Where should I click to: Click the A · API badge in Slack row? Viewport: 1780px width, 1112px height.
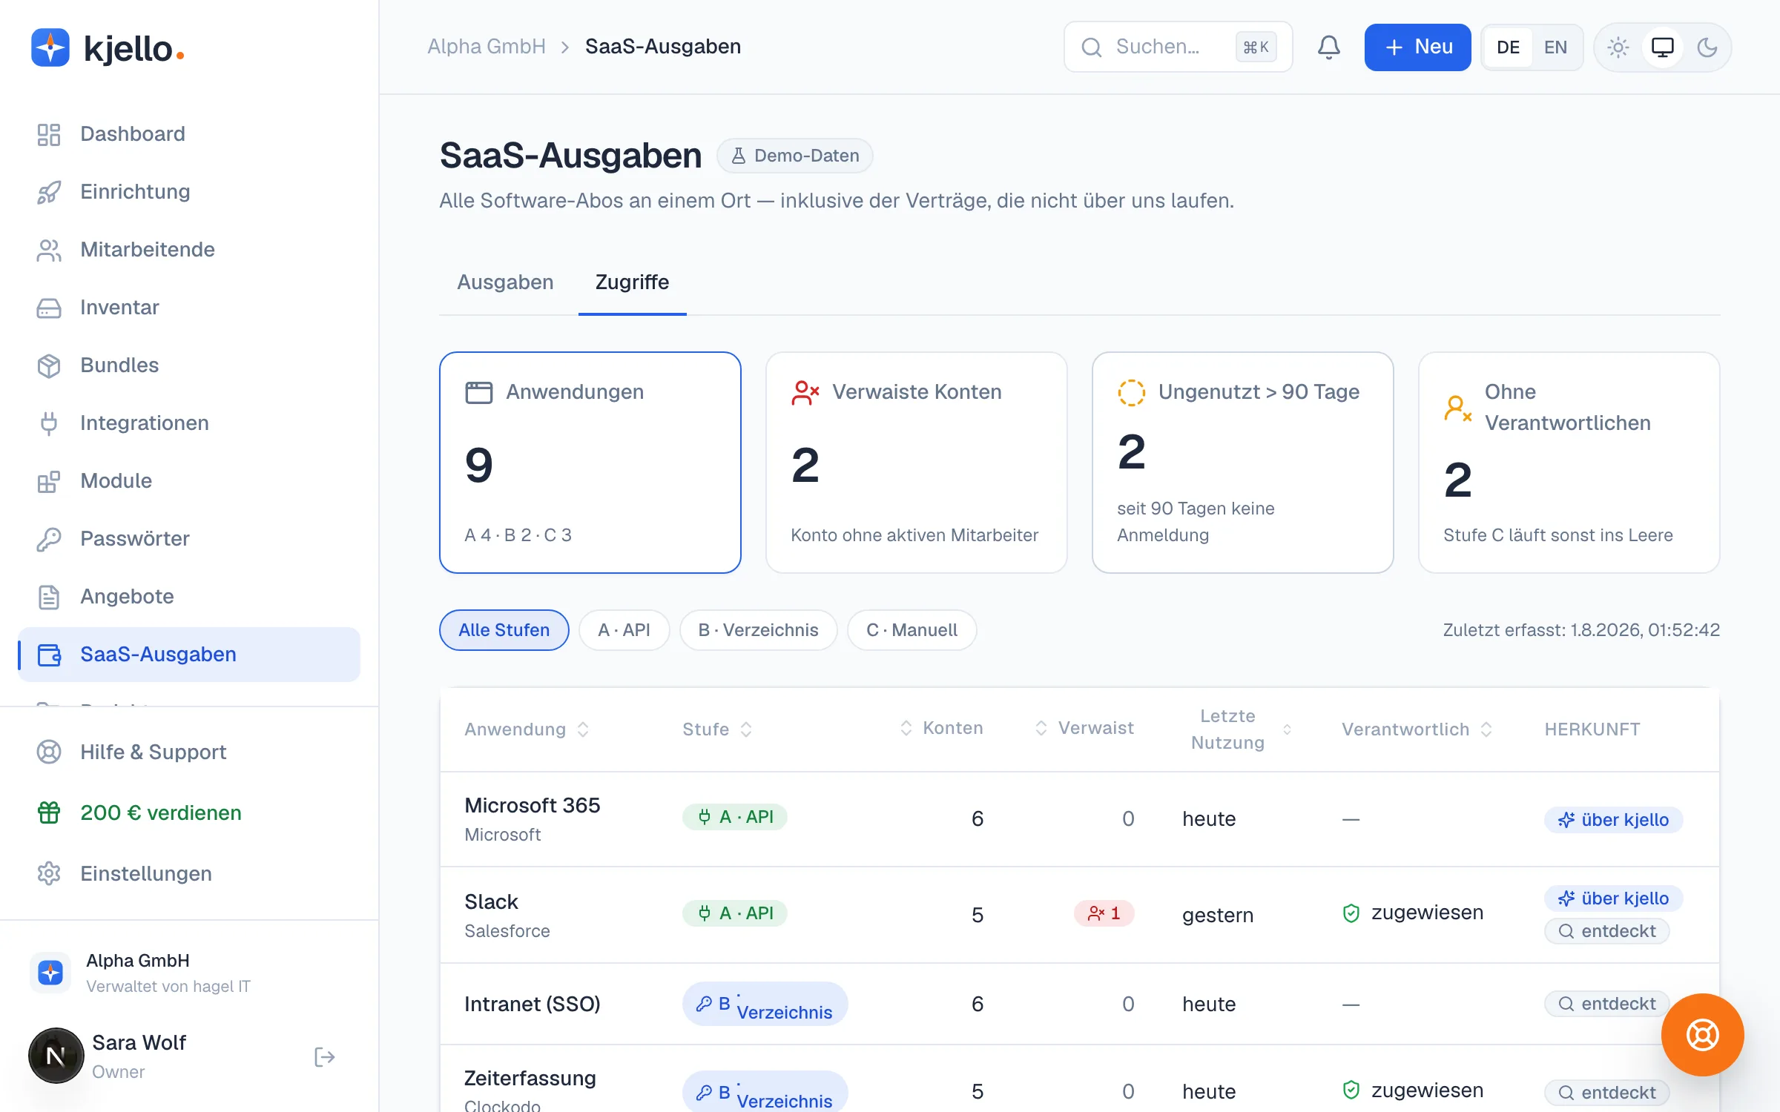(734, 913)
